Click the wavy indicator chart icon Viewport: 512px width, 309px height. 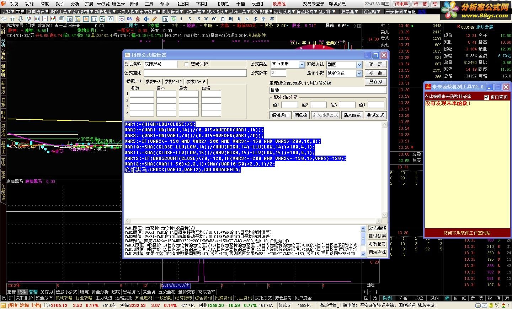122,19
